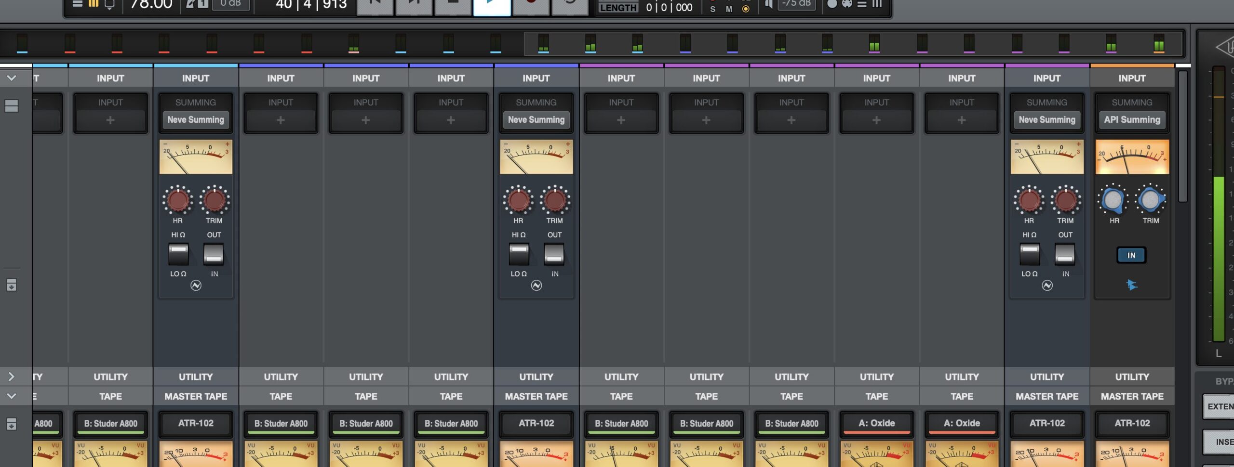
Task: Click the rightmost mini meter in the meter bridge
Action: click(x=1159, y=43)
